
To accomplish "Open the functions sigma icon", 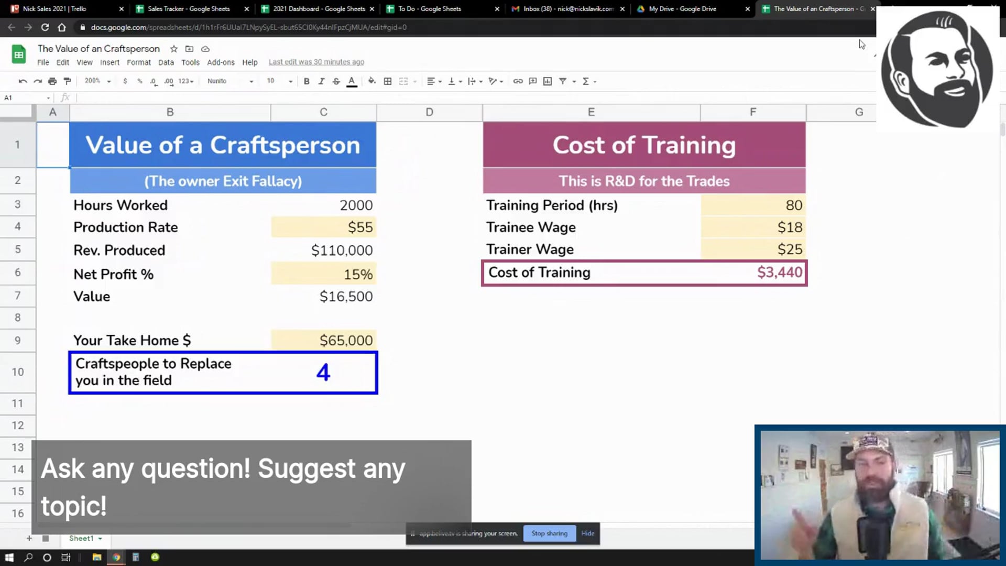I will [585, 81].
